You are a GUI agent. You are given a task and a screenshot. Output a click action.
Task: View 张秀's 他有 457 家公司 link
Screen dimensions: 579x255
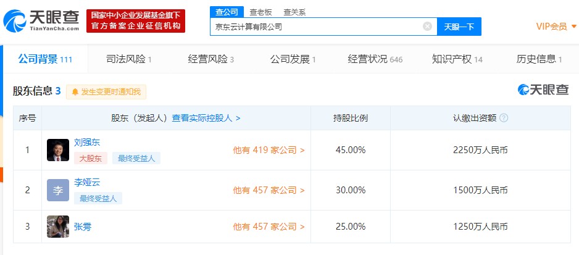pyautogui.click(x=269, y=227)
